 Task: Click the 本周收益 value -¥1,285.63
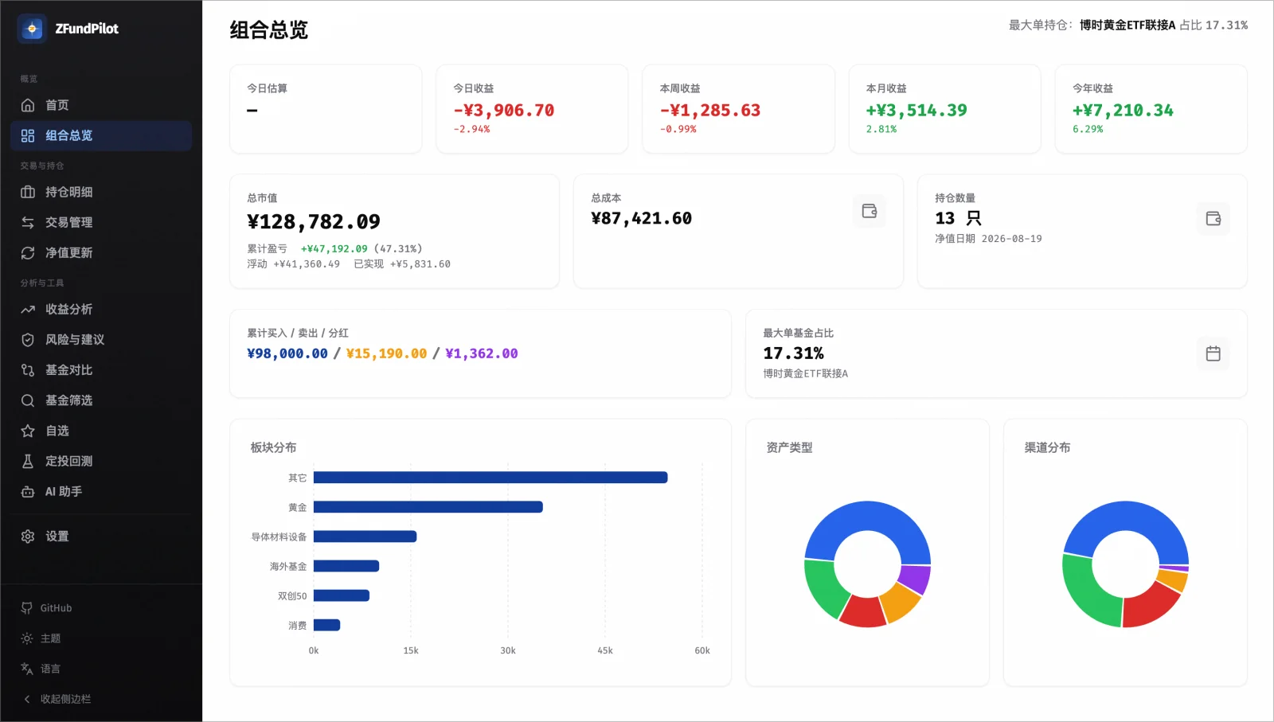coord(710,111)
